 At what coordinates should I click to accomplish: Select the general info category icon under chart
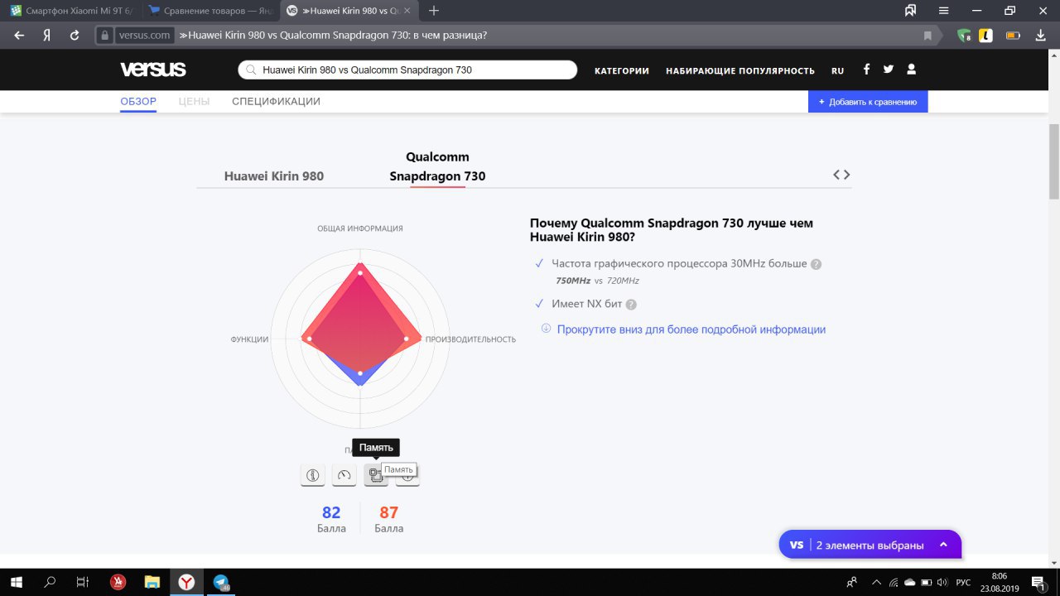click(x=312, y=475)
